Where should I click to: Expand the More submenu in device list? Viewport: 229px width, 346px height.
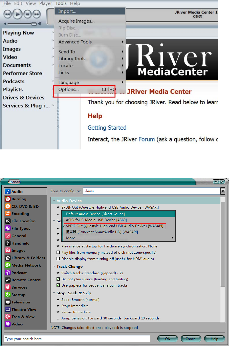click(x=118, y=238)
